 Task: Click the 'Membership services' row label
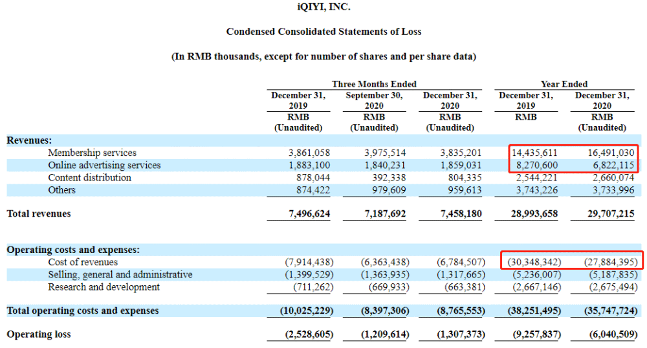coord(92,153)
